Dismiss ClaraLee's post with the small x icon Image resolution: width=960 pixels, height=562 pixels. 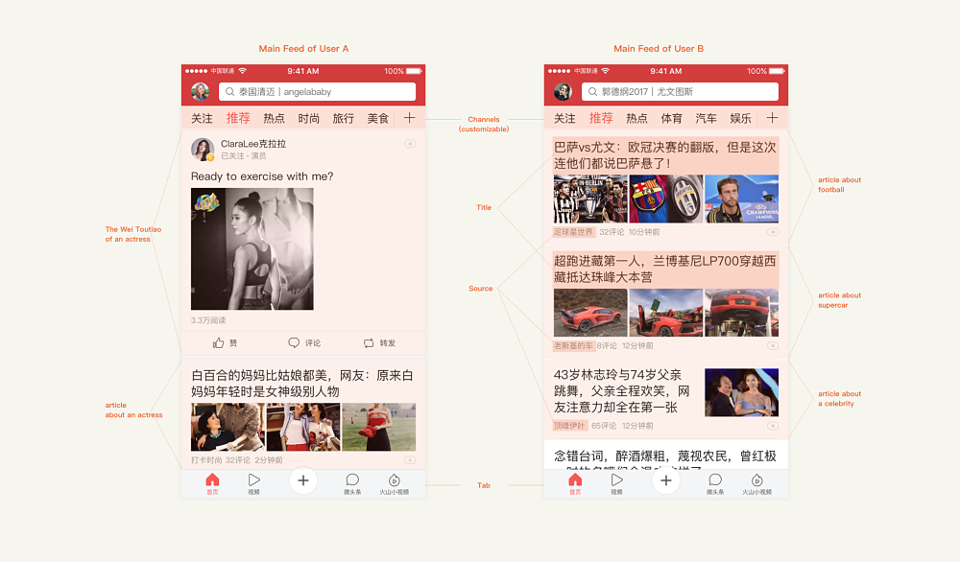tap(410, 144)
